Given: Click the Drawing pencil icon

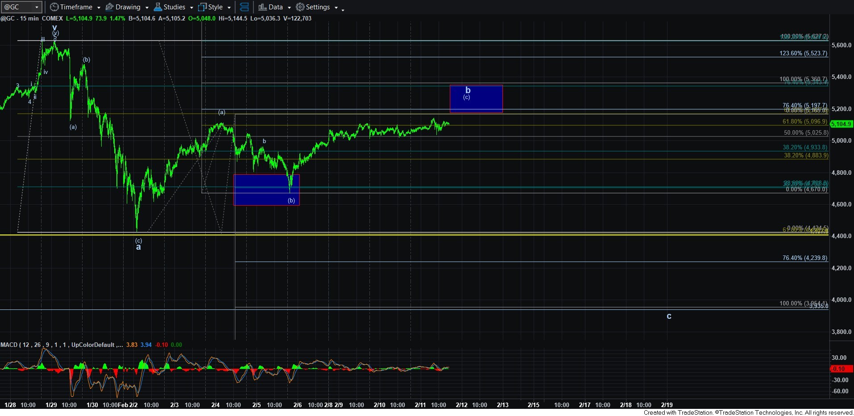Looking at the screenshot, I should (109, 7).
